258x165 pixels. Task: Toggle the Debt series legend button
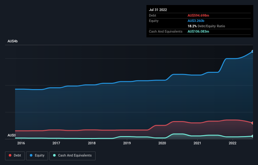coord(15,156)
